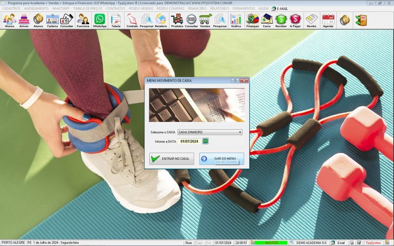Open the TABELA DE PREÇOS menu

88,8
